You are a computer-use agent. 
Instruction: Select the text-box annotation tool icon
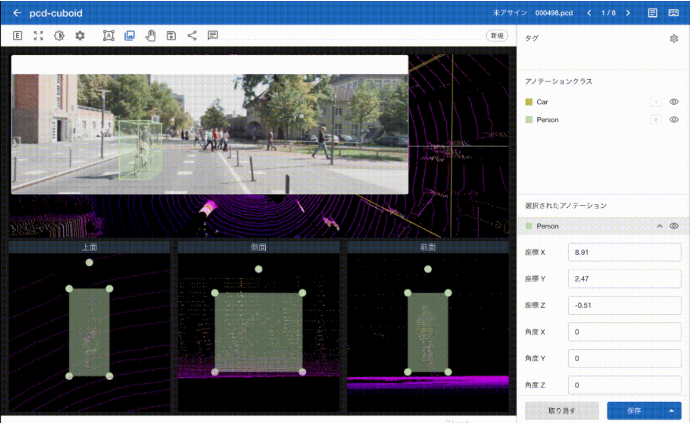click(109, 36)
